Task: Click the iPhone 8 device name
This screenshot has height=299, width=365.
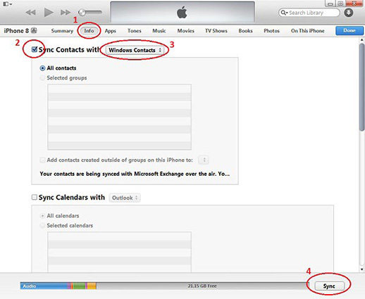Action: click(x=16, y=31)
